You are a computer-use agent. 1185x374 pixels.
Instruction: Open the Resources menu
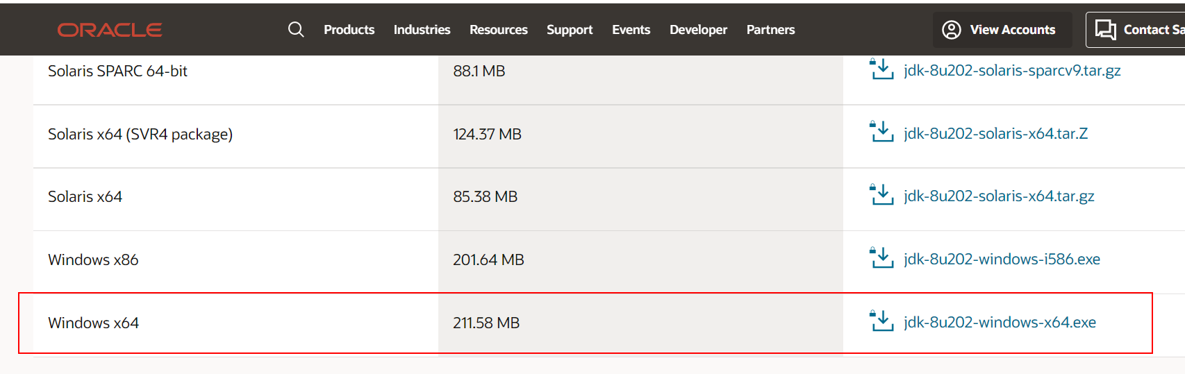point(498,30)
